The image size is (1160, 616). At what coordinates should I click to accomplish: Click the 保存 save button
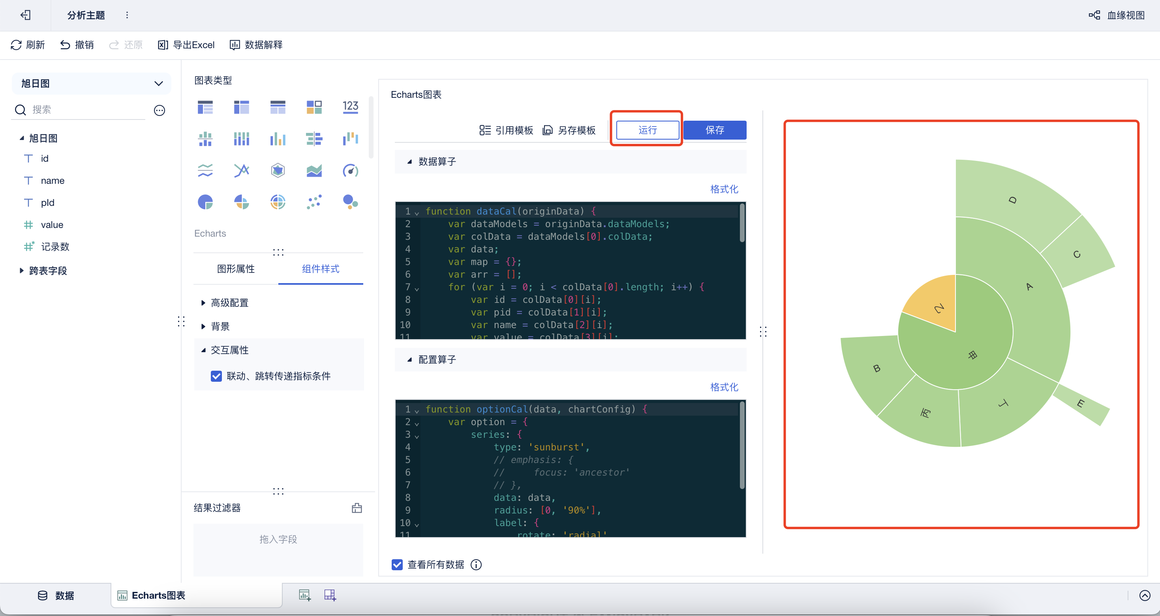(714, 131)
